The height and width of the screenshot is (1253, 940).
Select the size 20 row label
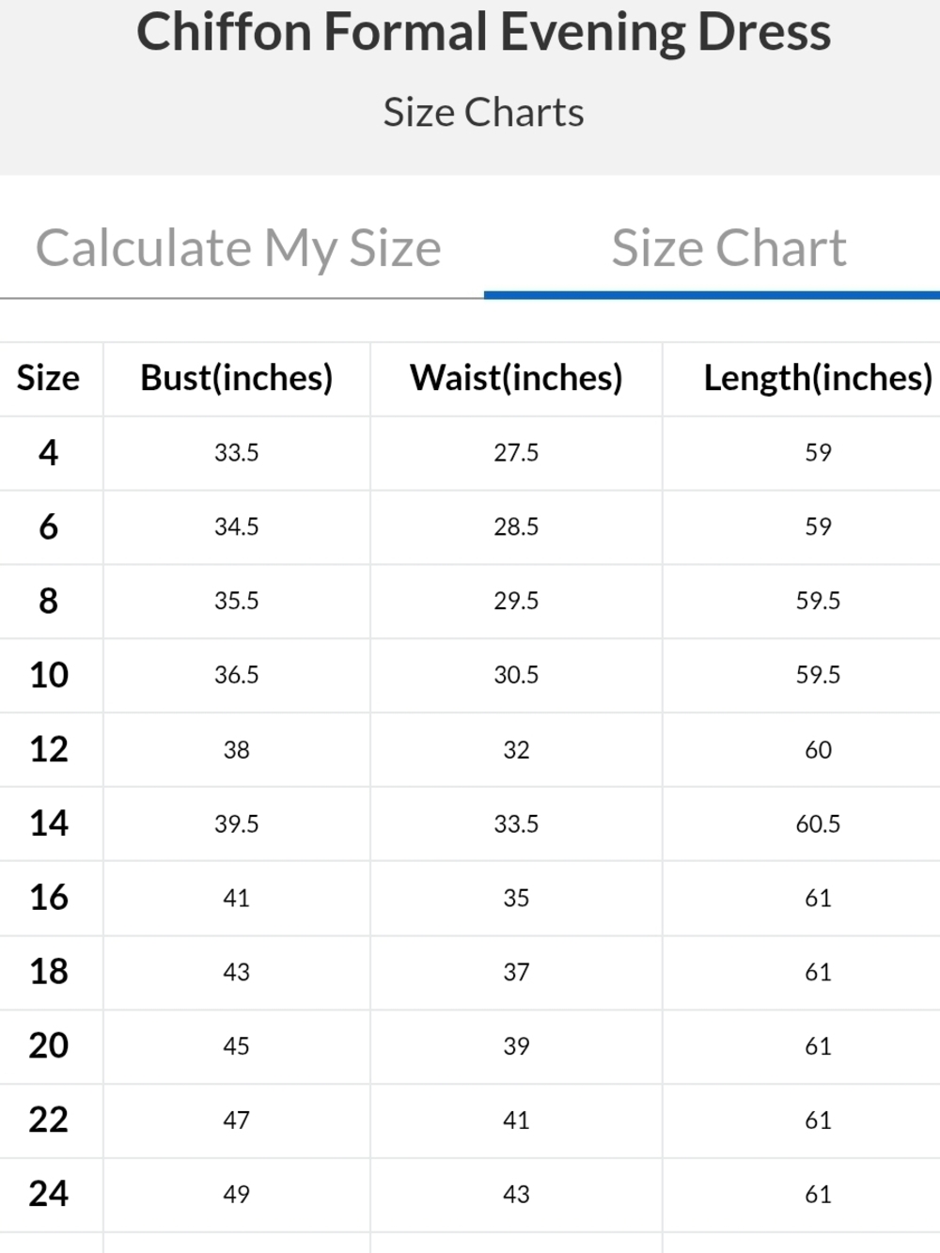pos(48,1045)
